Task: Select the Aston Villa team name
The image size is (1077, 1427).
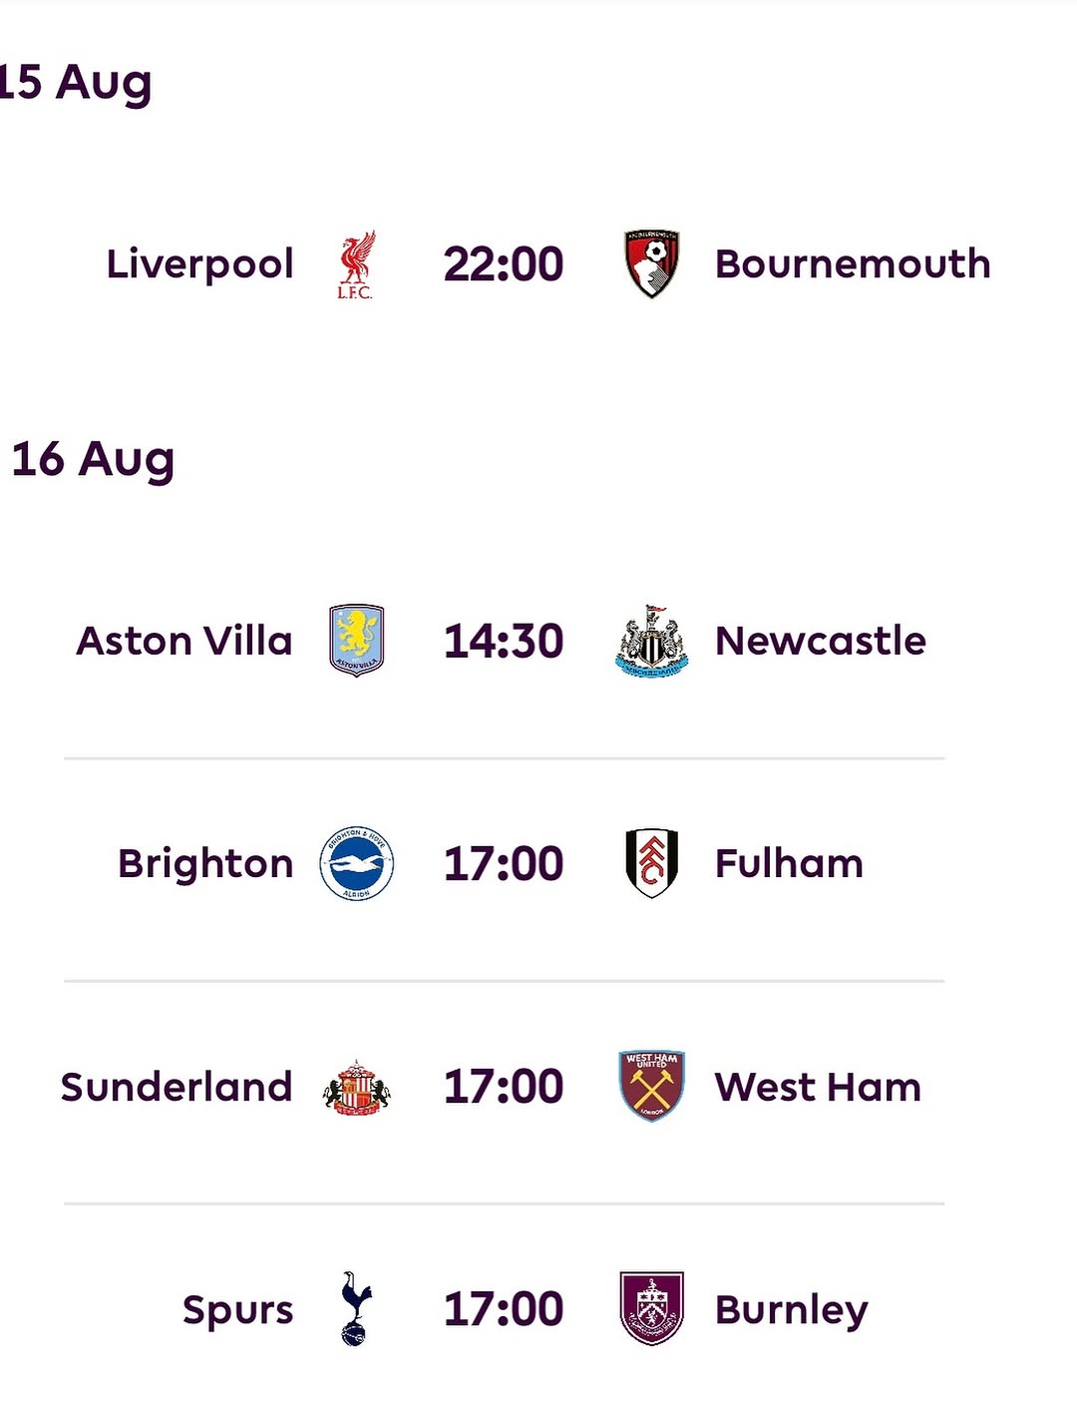Action: (x=184, y=641)
